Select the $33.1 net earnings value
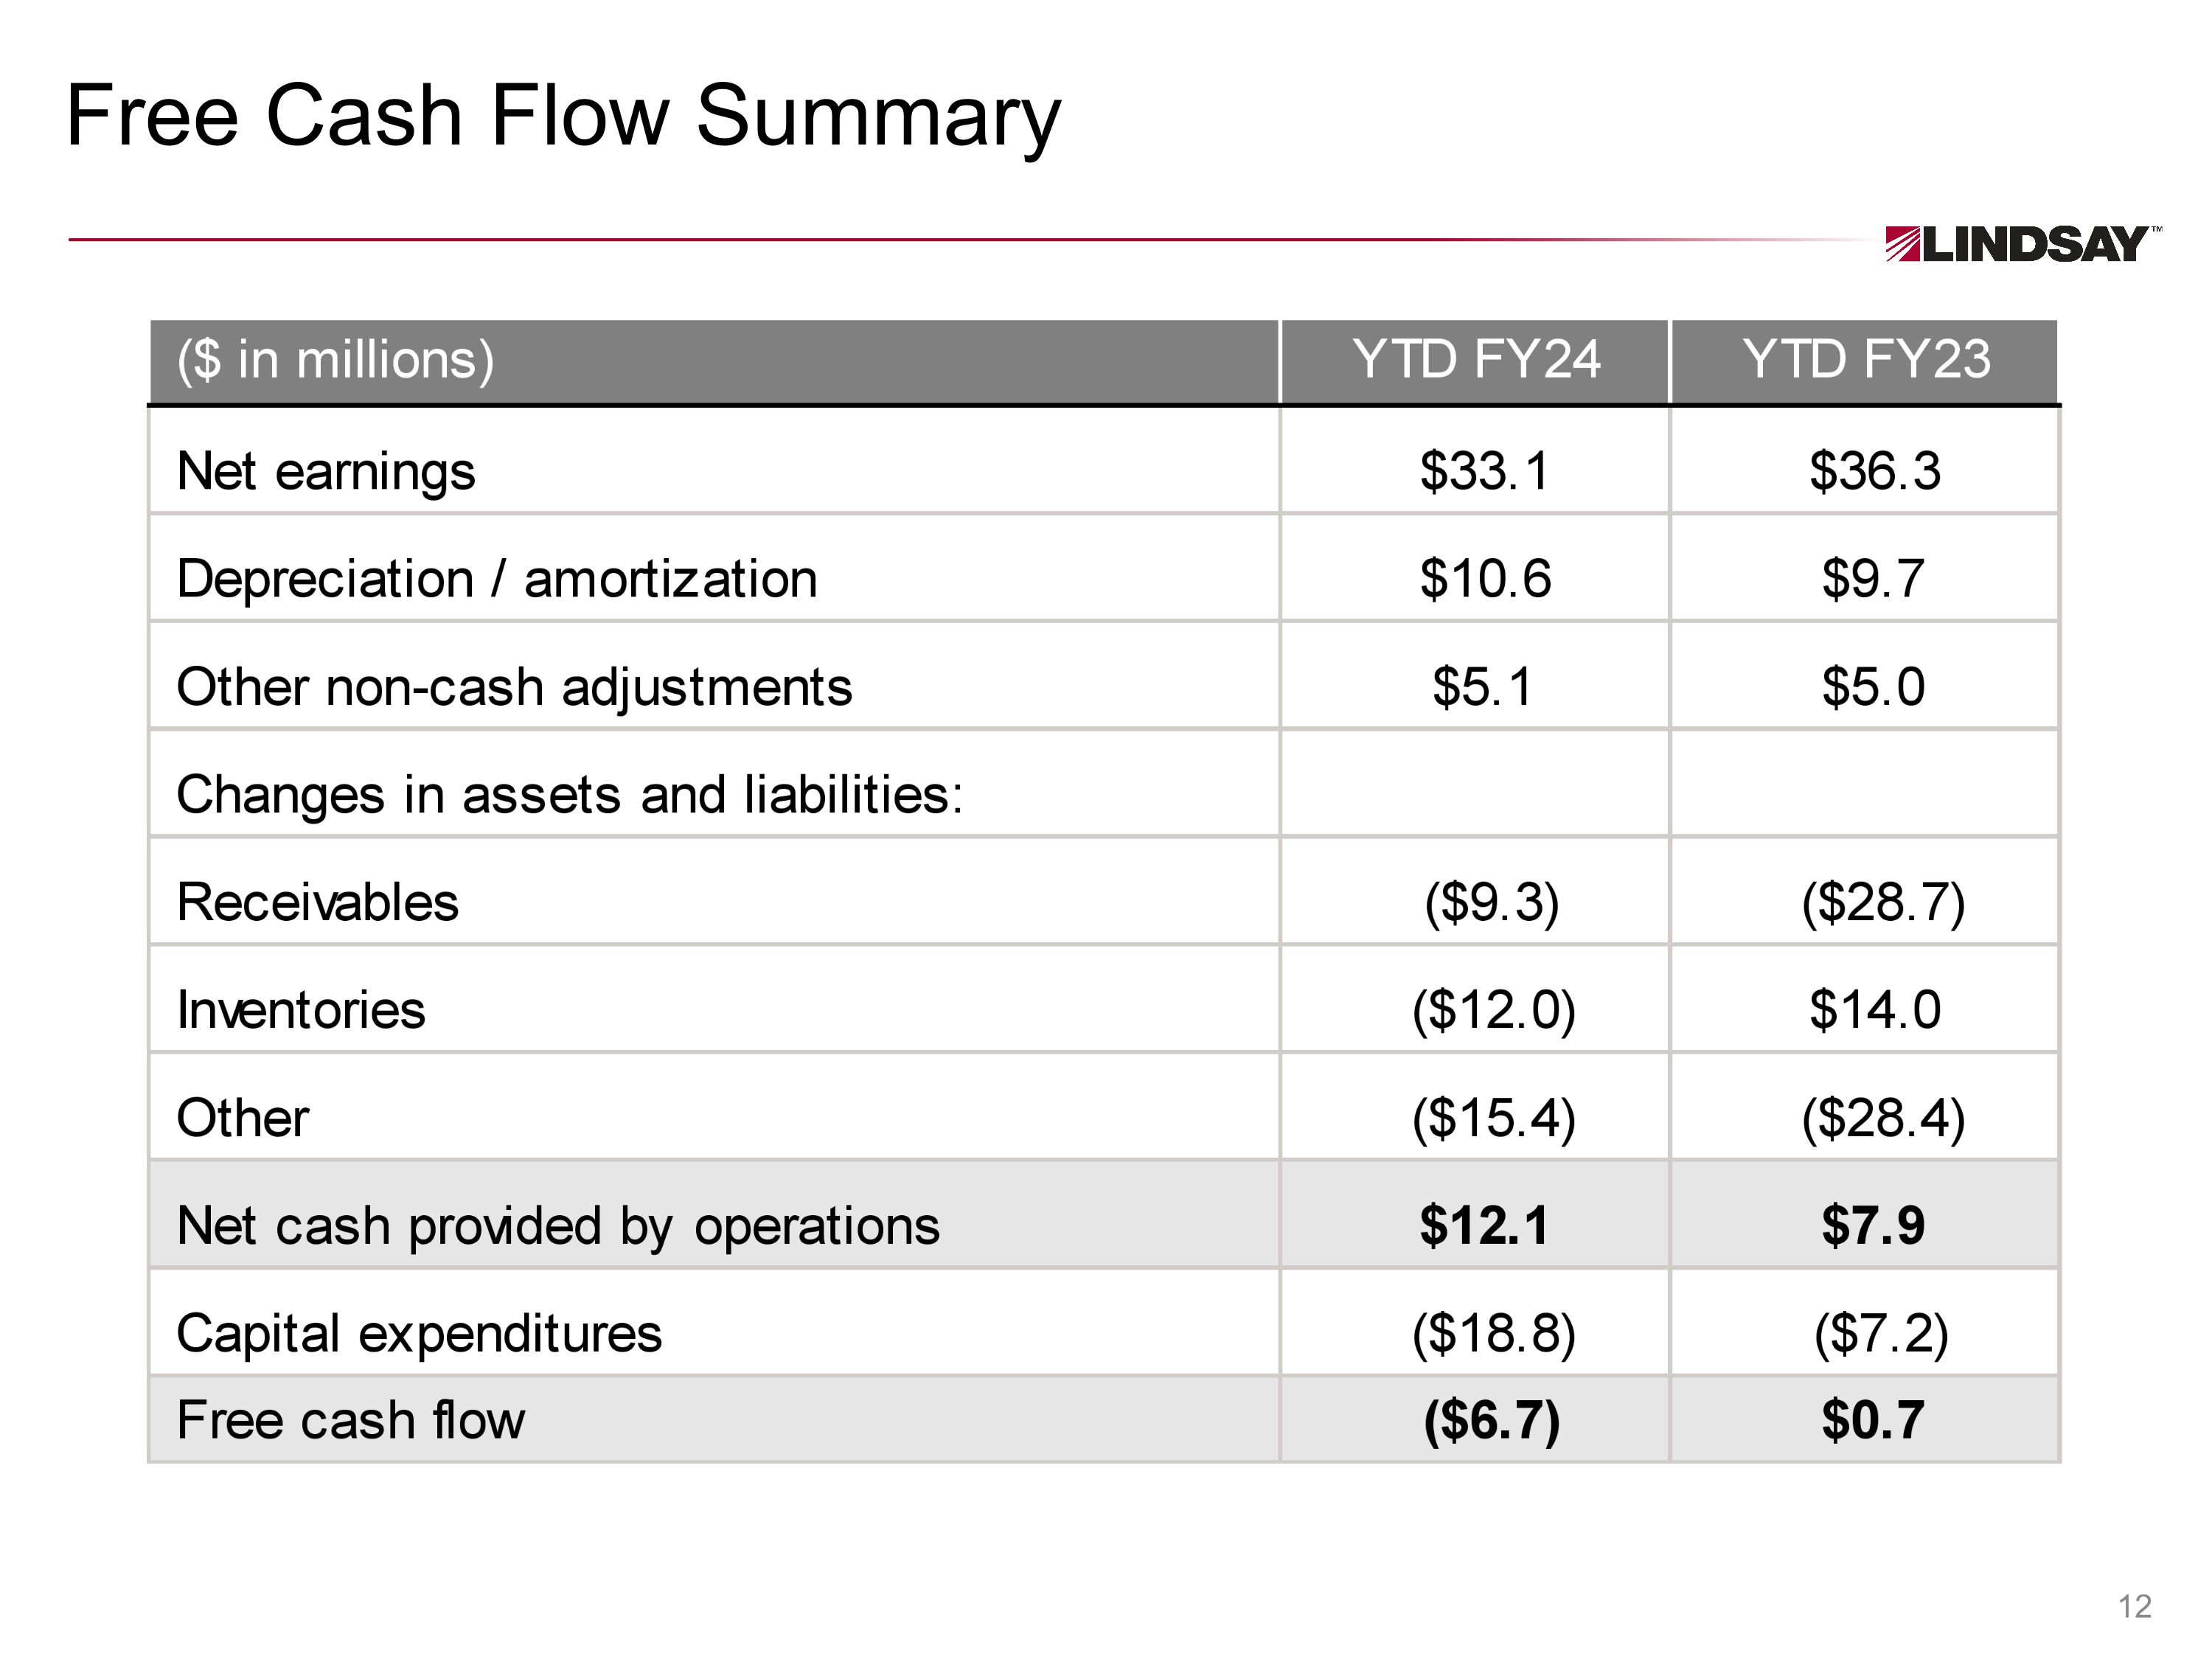The height and width of the screenshot is (1659, 2212). coord(1484,471)
